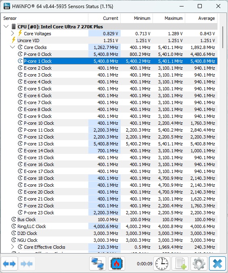Select the P-core 0 Clock row
Image resolution: width=228 pixels, height=273 pixels.
tap(117, 54)
